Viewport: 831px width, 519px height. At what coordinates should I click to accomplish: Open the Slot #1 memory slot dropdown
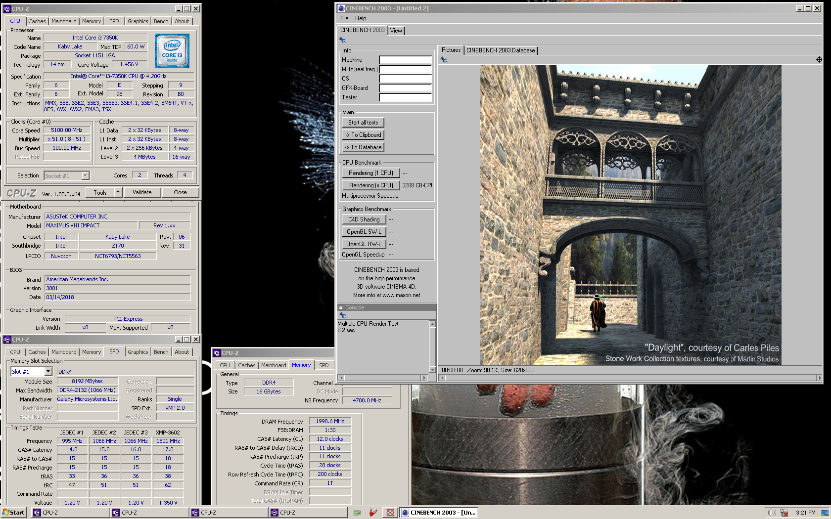[48, 372]
